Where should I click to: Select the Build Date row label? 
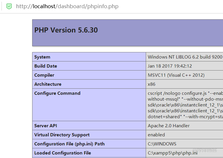(x=46, y=66)
